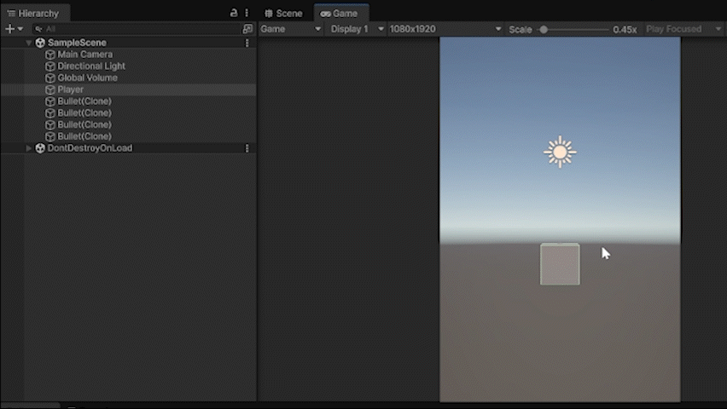Click the Main Camera cube icon
Viewport: 727px width, 409px height.
50,55
